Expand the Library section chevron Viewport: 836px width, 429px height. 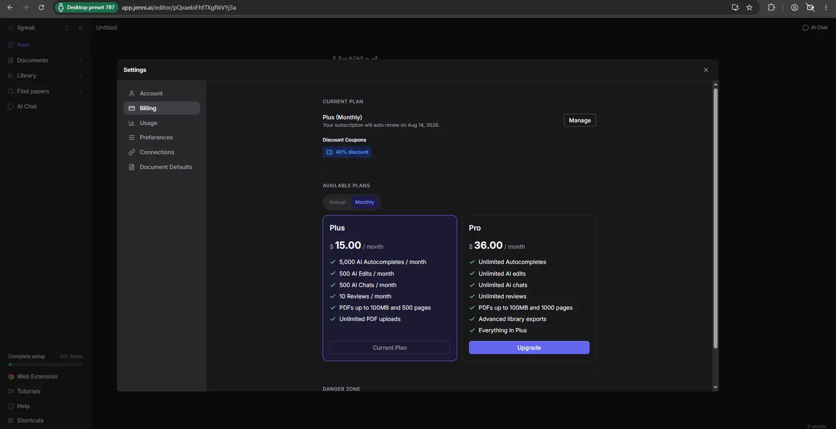(x=81, y=75)
